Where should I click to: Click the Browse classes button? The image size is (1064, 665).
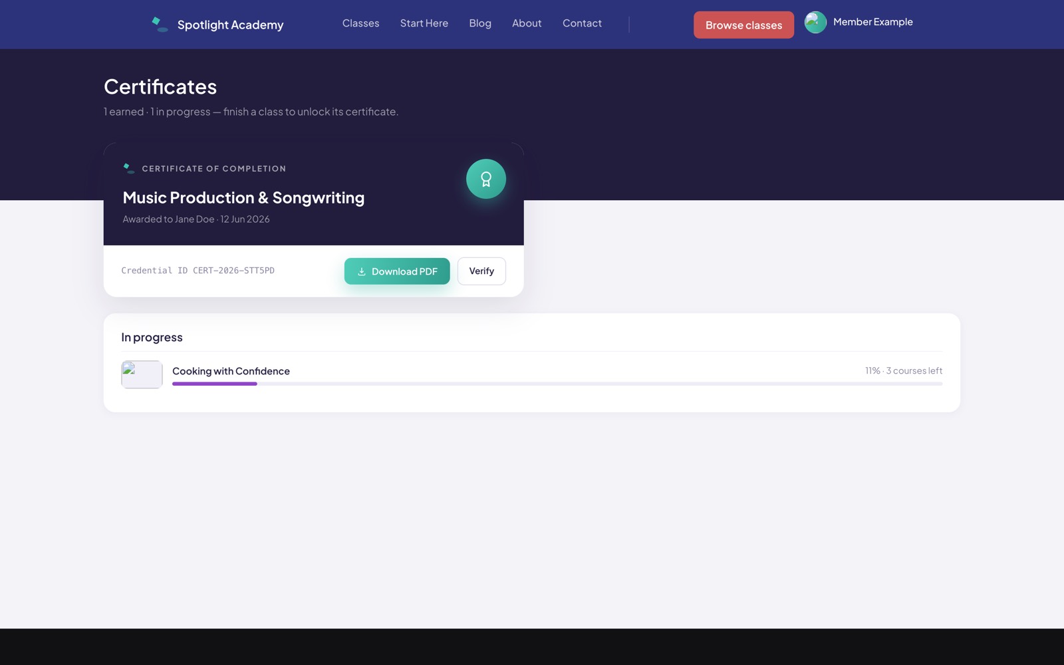743,25
